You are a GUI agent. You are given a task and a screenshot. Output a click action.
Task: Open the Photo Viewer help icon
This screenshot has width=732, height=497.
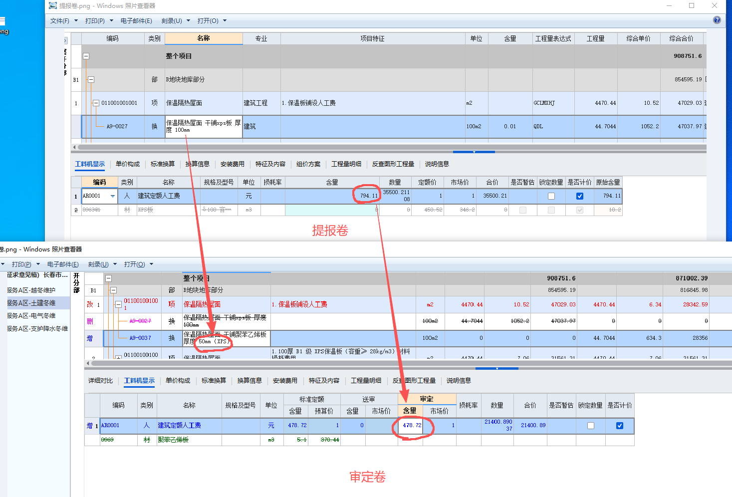(x=717, y=20)
